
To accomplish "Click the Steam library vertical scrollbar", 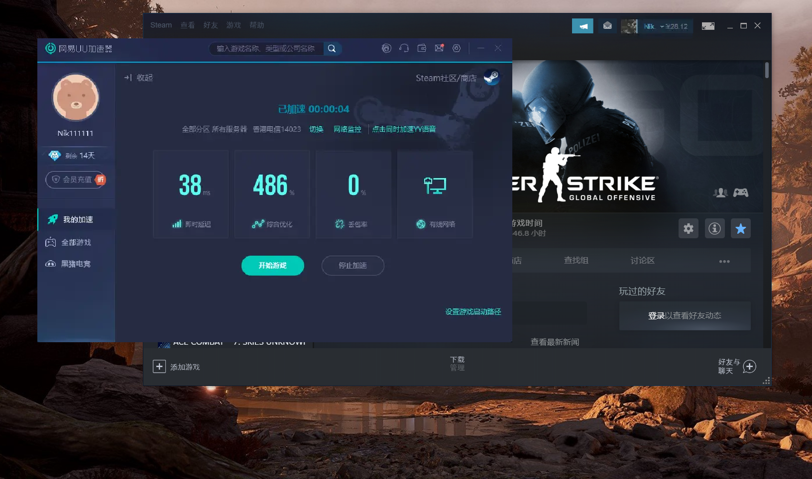I will pos(767,70).
